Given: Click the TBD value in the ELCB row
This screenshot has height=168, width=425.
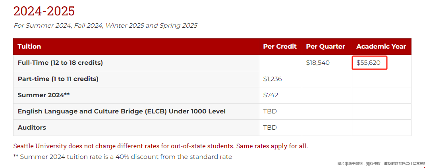Looking at the screenshot, I should point(270,111).
